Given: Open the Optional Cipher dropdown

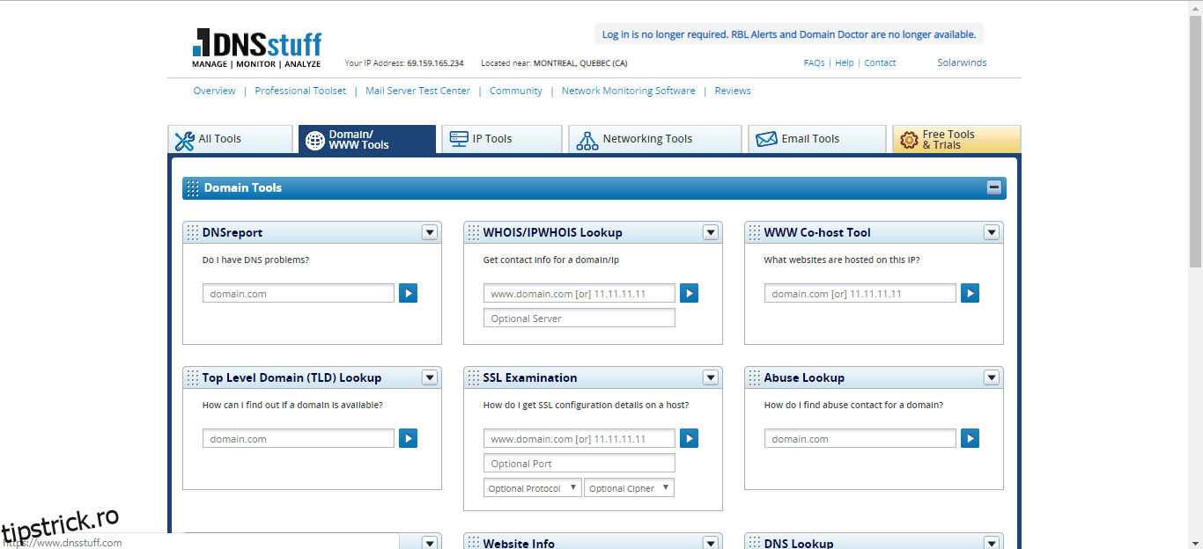Looking at the screenshot, I should (x=629, y=487).
